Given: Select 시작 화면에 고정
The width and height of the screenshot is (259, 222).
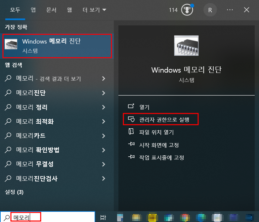Looking at the screenshot, I should [159, 145].
